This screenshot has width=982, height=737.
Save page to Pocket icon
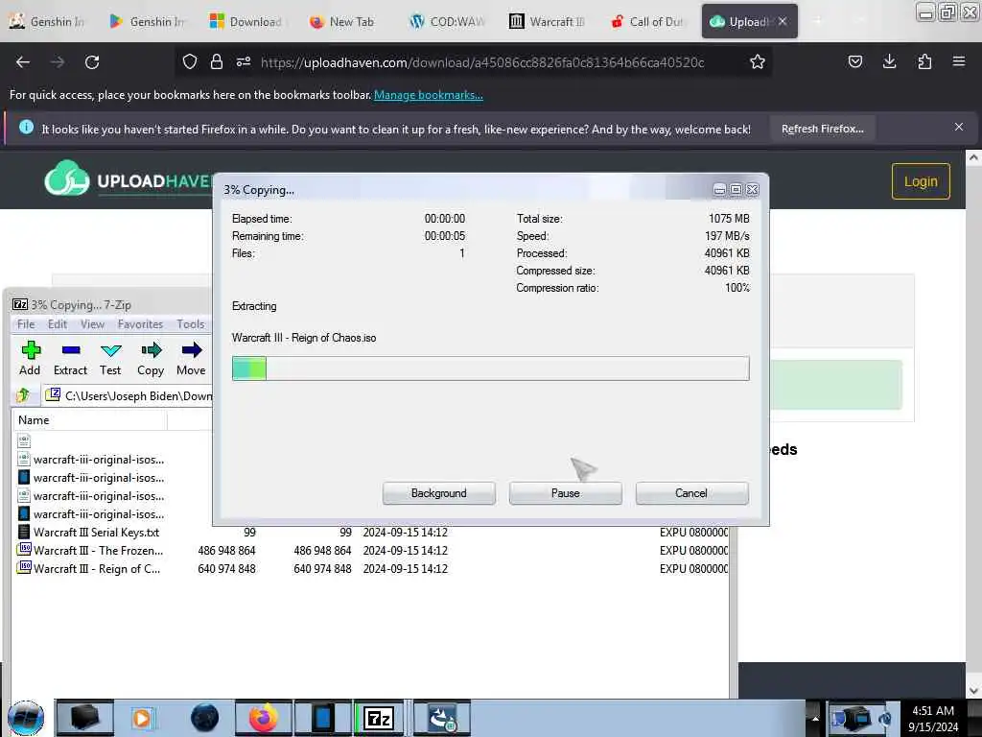854,61
